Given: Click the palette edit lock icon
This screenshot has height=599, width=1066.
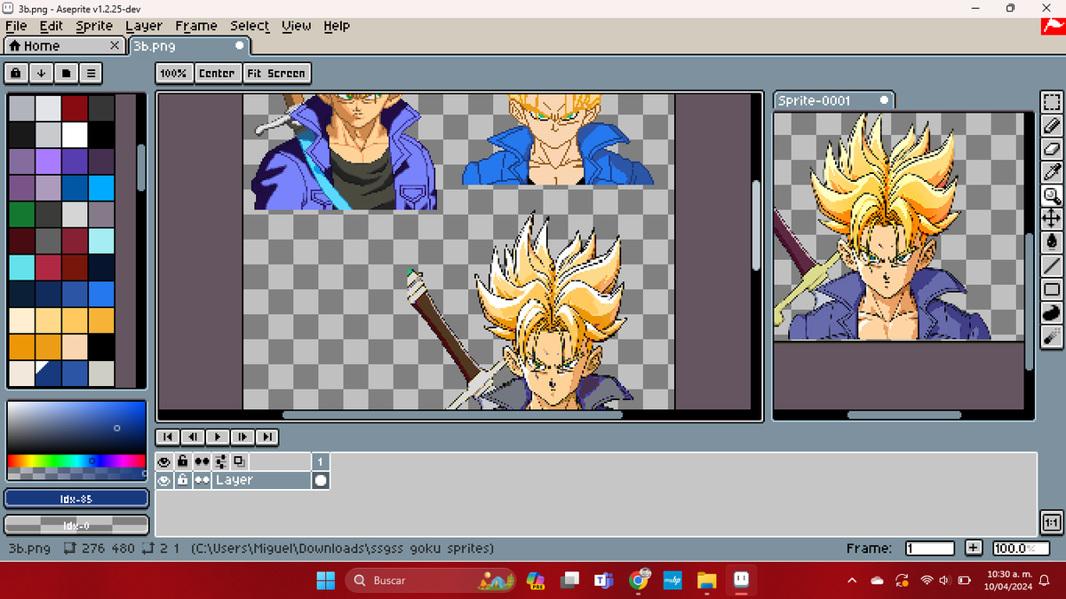Looking at the screenshot, I should coord(17,73).
